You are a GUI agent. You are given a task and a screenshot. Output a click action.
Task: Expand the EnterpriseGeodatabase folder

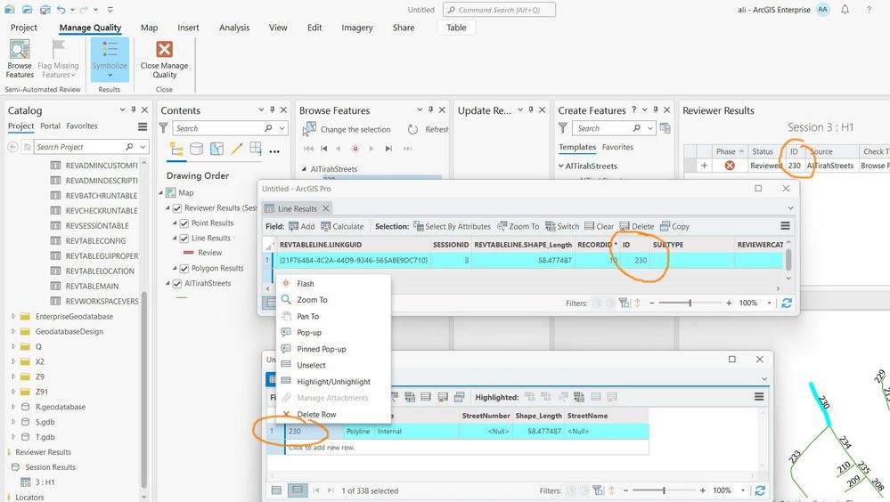pyautogui.click(x=13, y=317)
